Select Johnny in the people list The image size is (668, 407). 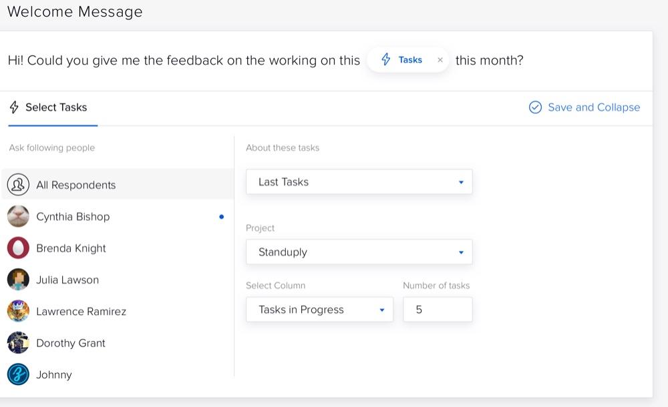click(x=118, y=374)
